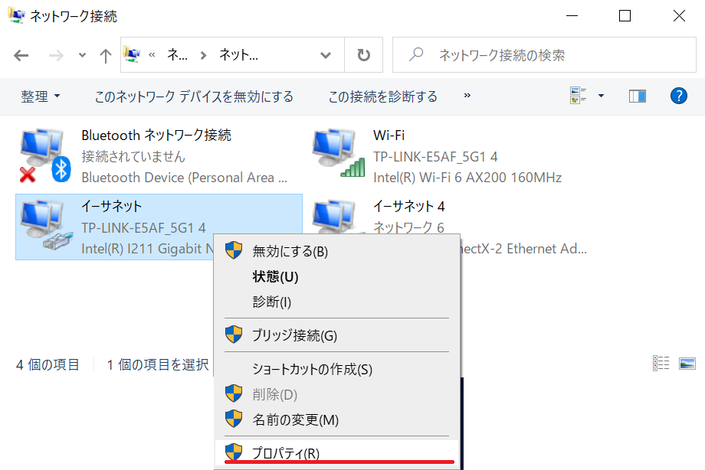705x470 pixels.
Task: Click この接続を診断する
Action: click(x=382, y=96)
